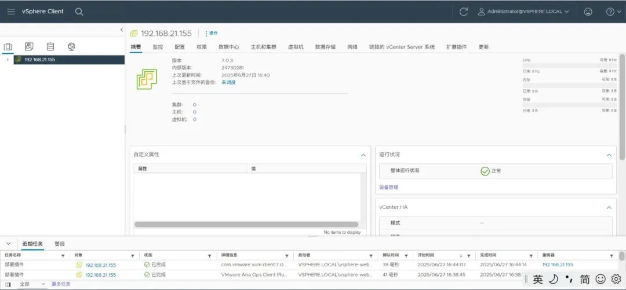Click the 属性 column header

pyautogui.click(x=190, y=169)
